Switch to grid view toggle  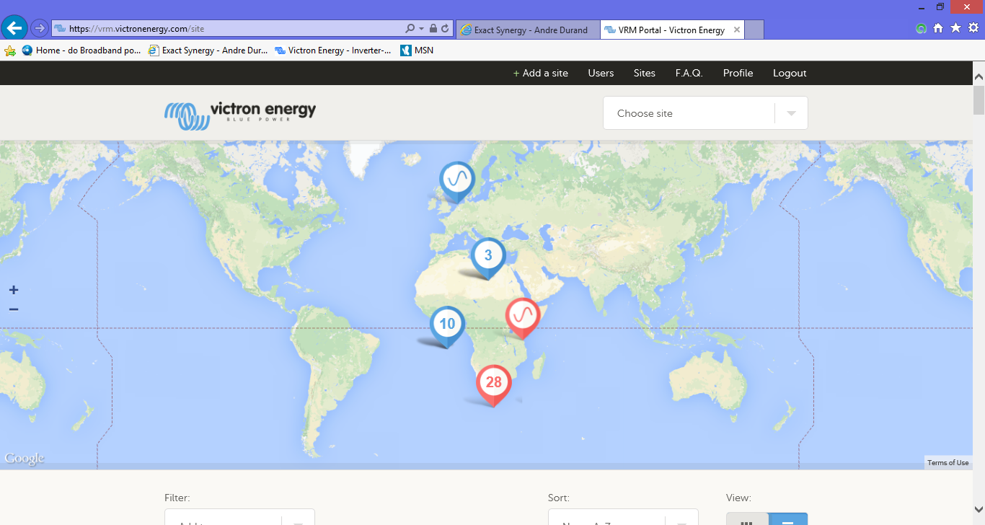(x=747, y=519)
